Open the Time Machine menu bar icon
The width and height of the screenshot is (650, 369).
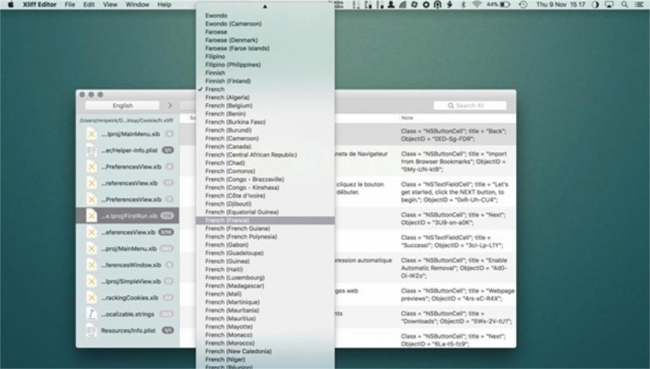pyautogui.click(x=523, y=4)
